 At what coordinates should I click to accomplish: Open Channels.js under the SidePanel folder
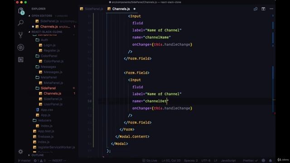tap(53, 94)
